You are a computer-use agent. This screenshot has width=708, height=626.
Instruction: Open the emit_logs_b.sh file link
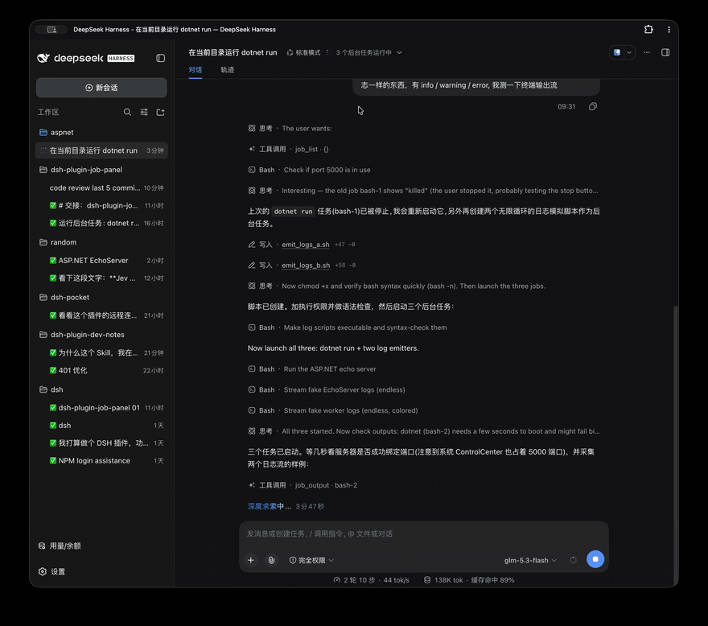pyautogui.click(x=306, y=265)
